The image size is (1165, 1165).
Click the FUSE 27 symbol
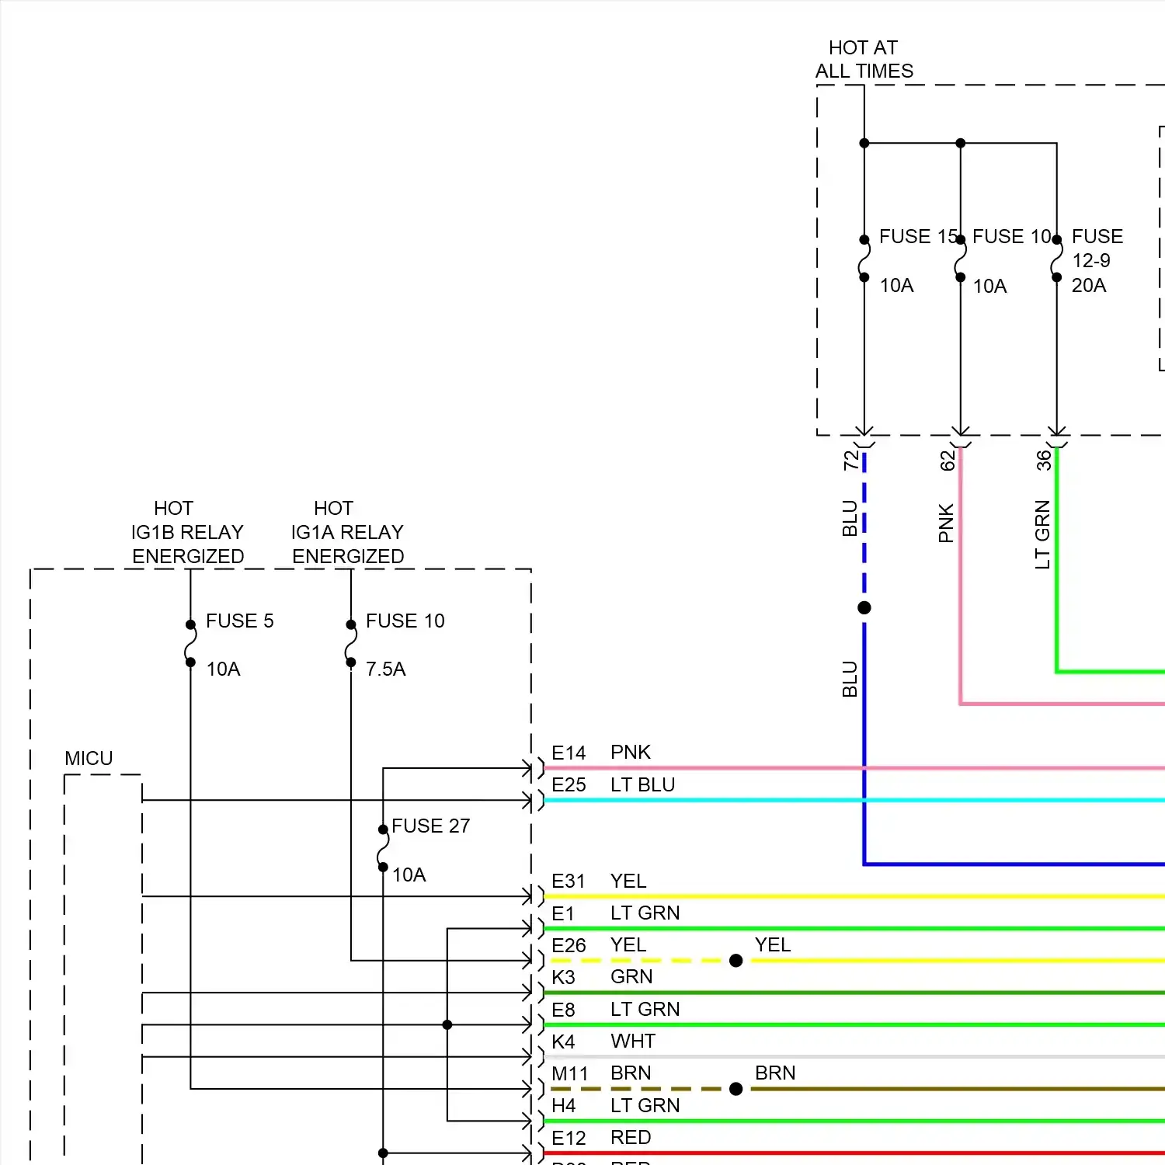tap(383, 848)
